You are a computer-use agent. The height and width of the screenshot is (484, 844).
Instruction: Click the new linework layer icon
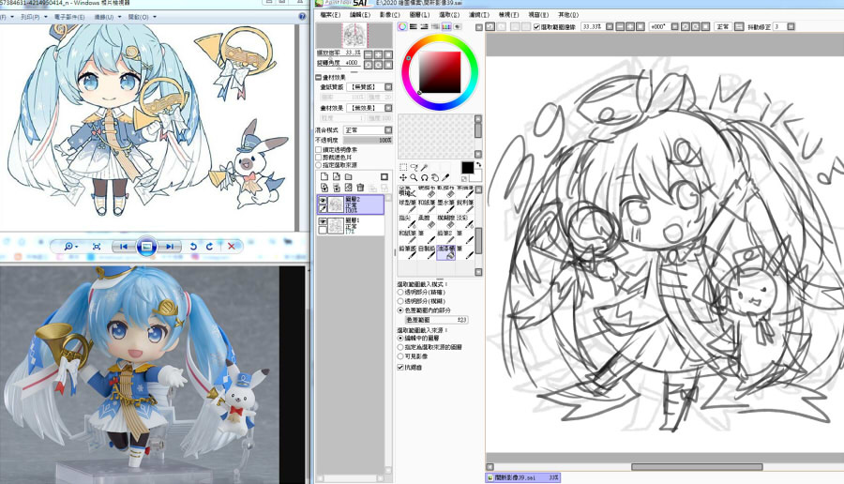[x=337, y=176]
